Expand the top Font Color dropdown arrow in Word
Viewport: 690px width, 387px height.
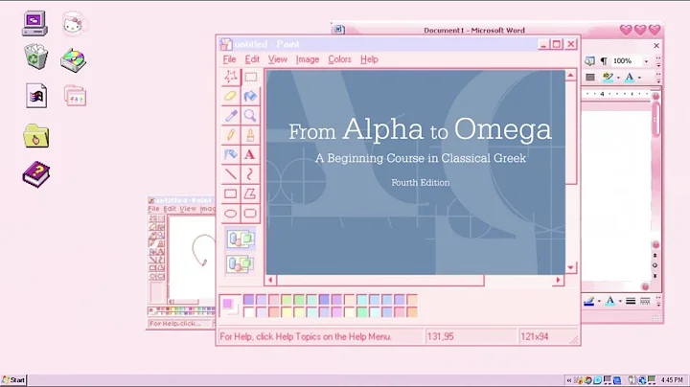click(639, 78)
